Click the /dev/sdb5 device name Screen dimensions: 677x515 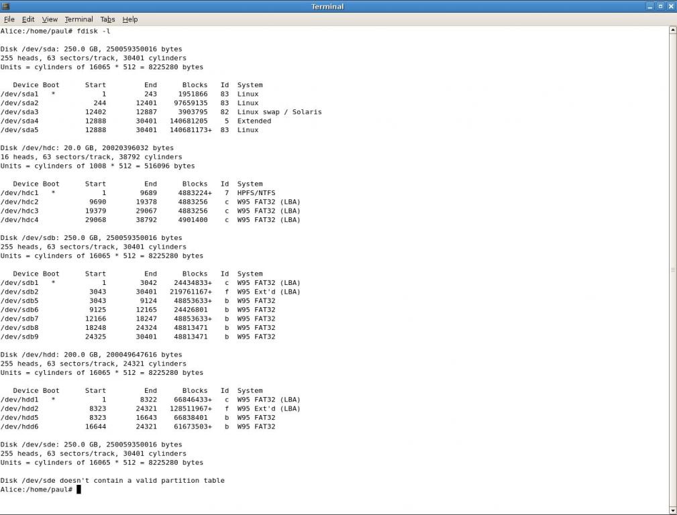tap(19, 301)
